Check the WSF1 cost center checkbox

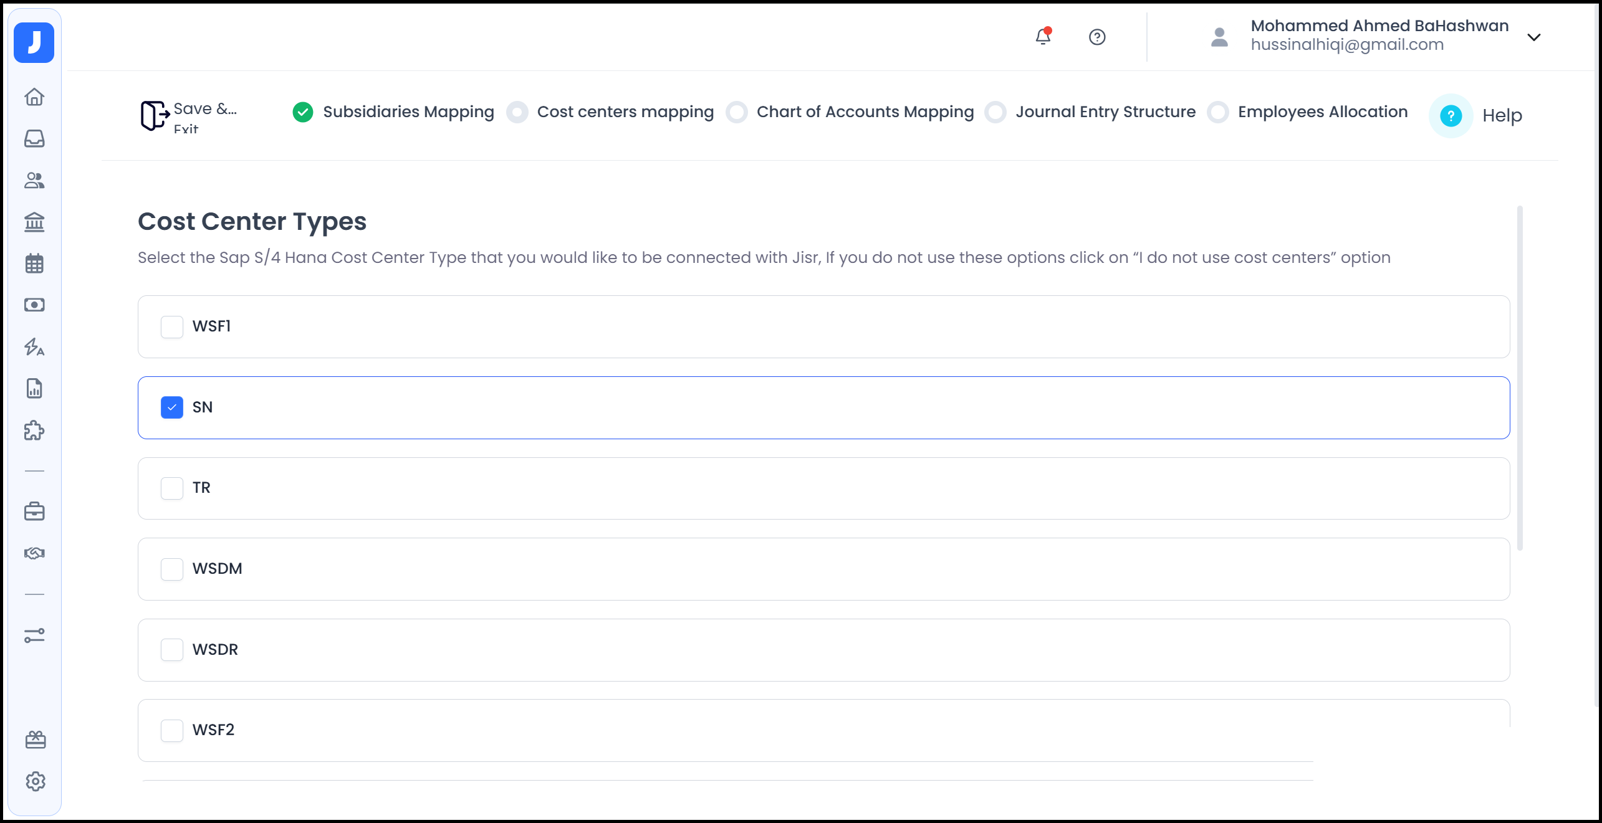(x=172, y=326)
